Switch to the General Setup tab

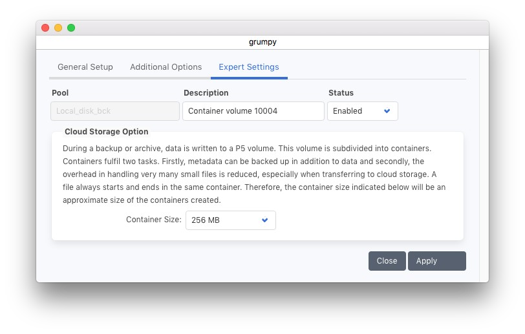click(x=85, y=67)
